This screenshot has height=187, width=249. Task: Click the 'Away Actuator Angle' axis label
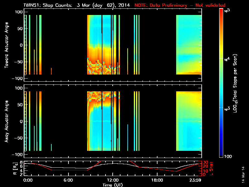click(x=6, y=122)
